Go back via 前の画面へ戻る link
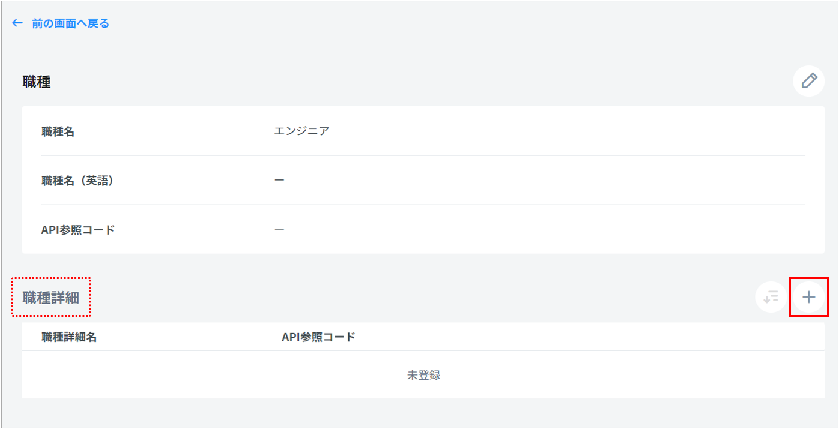This screenshot has width=839, height=429. click(70, 23)
